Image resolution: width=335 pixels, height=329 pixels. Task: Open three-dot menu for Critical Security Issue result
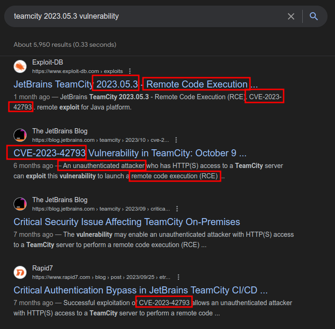tap(177, 209)
